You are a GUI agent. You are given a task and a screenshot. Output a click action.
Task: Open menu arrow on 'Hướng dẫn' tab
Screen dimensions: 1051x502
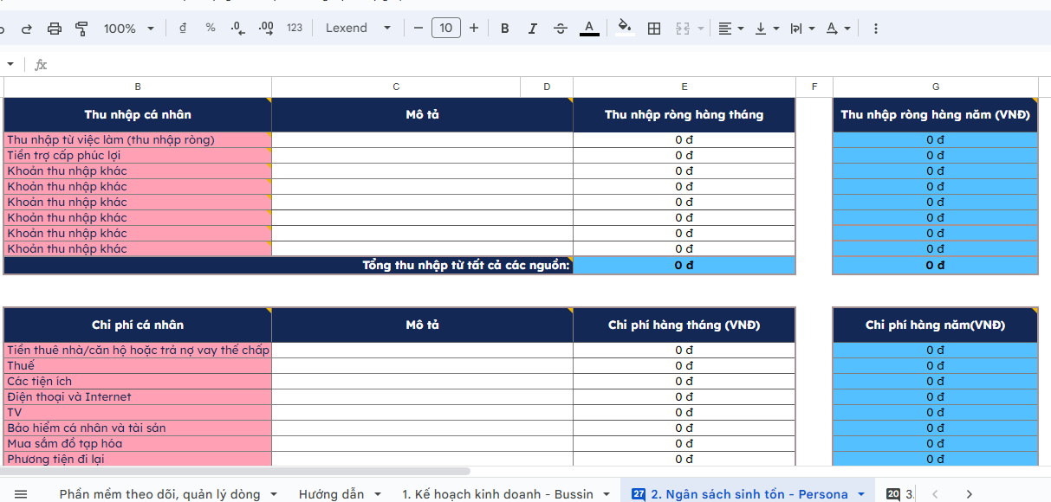click(x=378, y=494)
